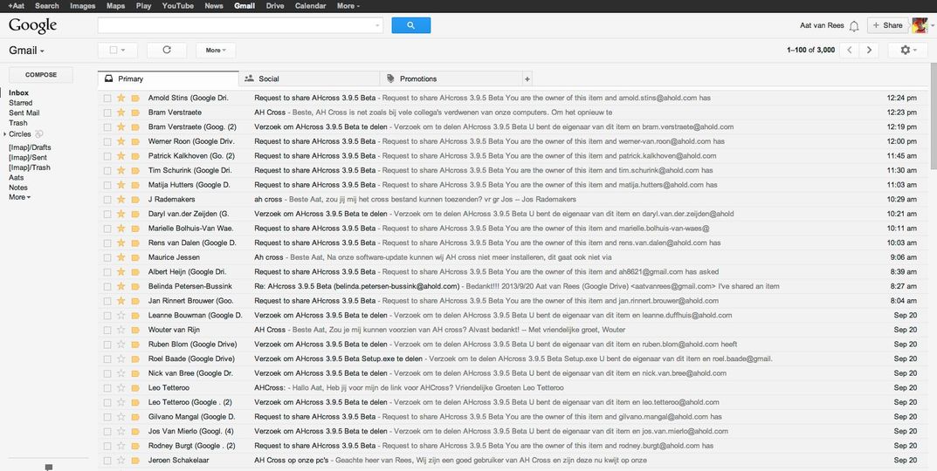The image size is (937, 471).
Task: Unstar the Werner Roon message
Action: (x=121, y=141)
